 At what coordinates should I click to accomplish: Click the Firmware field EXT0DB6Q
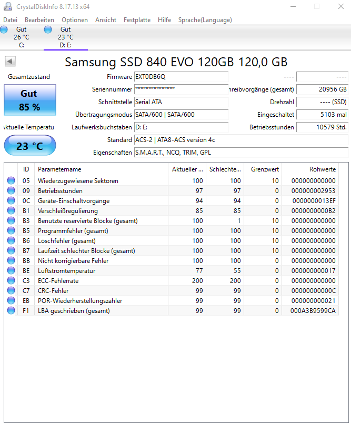[x=181, y=77]
